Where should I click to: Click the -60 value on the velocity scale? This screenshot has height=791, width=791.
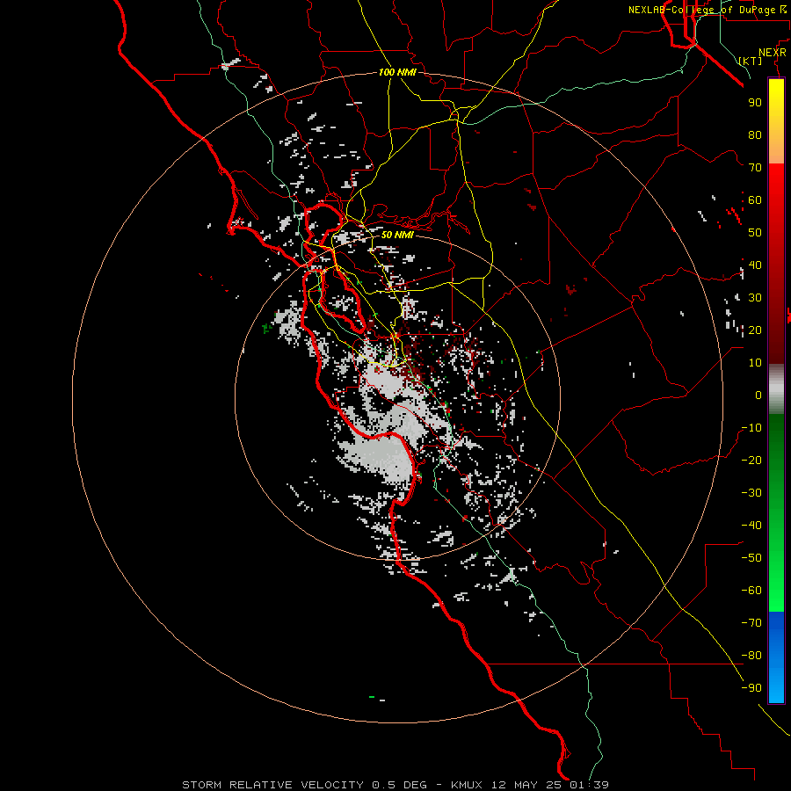point(751,591)
